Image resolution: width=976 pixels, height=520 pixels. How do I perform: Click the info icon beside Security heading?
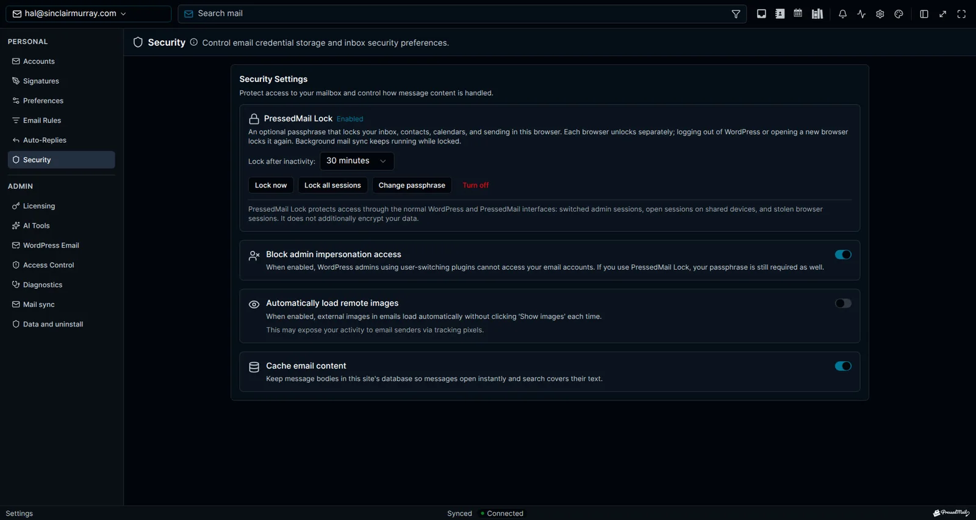pos(193,42)
